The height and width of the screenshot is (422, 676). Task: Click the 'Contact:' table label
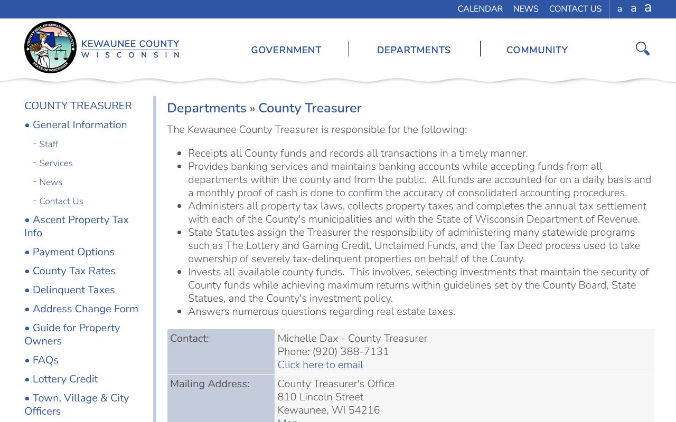tap(190, 339)
